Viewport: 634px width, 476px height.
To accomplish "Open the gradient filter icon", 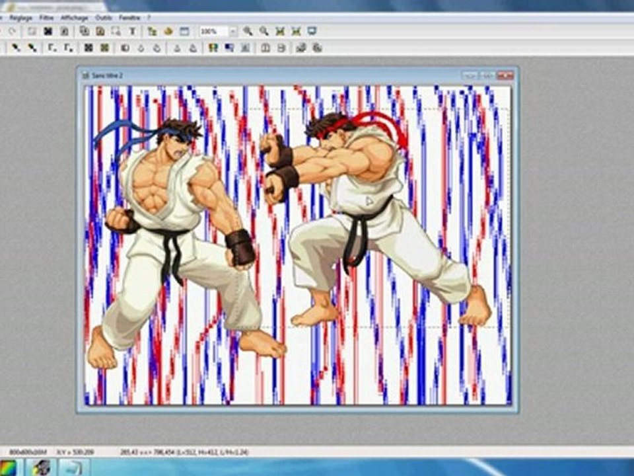I will tap(229, 48).
